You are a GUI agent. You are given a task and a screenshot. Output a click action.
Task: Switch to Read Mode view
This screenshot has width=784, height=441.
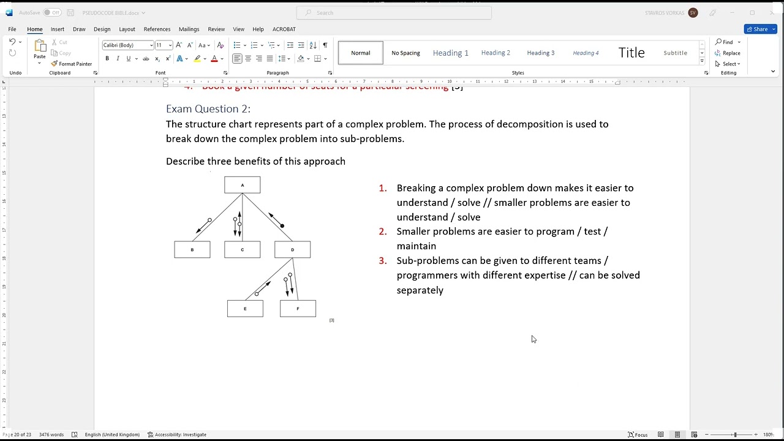click(661, 435)
